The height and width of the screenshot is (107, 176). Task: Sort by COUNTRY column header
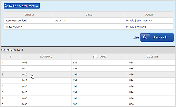152,56
